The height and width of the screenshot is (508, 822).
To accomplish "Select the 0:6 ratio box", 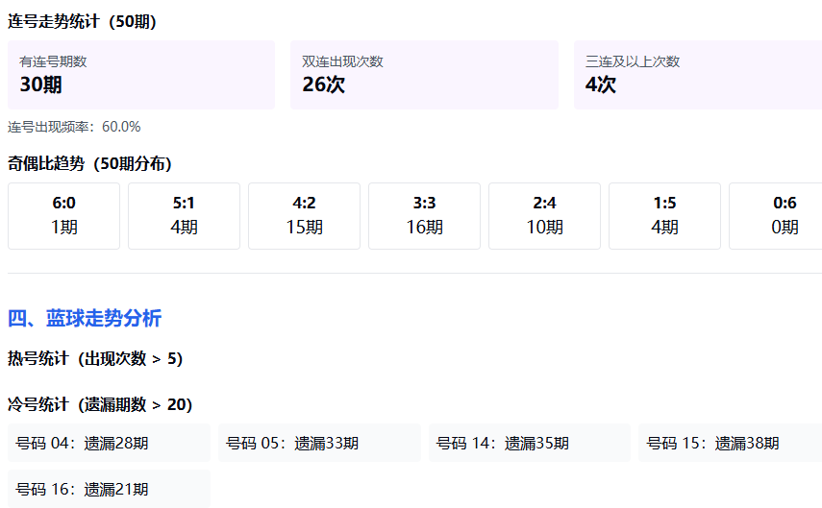I will pyautogui.click(x=775, y=216).
